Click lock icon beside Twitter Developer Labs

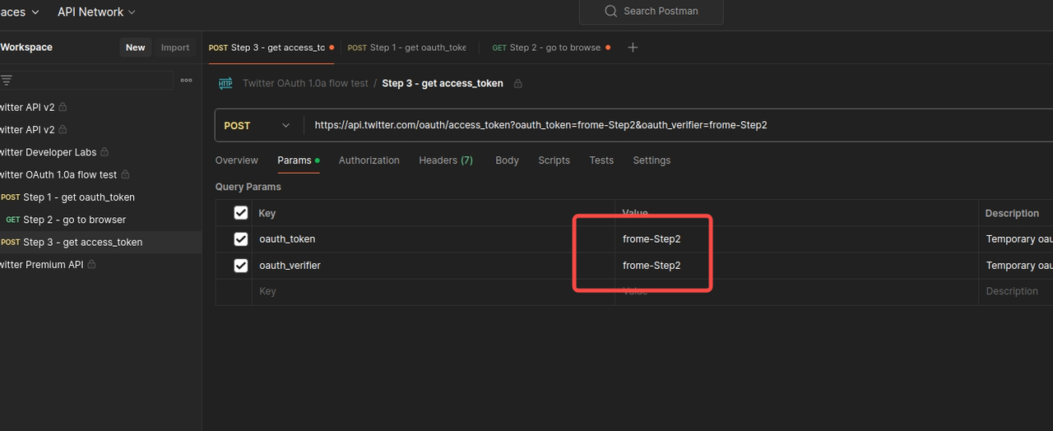click(x=104, y=152)
